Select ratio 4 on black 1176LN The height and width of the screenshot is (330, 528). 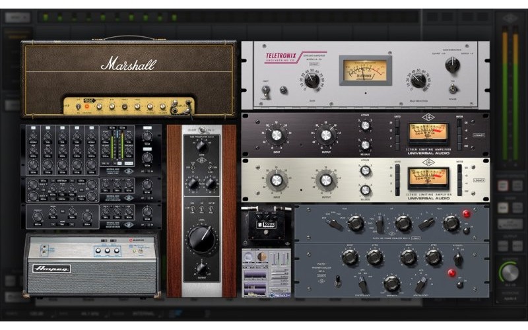coord(398,146)
